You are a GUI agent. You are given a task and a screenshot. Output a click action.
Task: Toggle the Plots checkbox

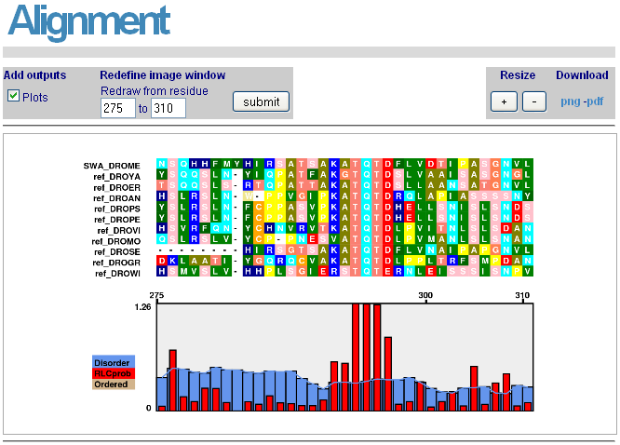(x=14, y=96)
